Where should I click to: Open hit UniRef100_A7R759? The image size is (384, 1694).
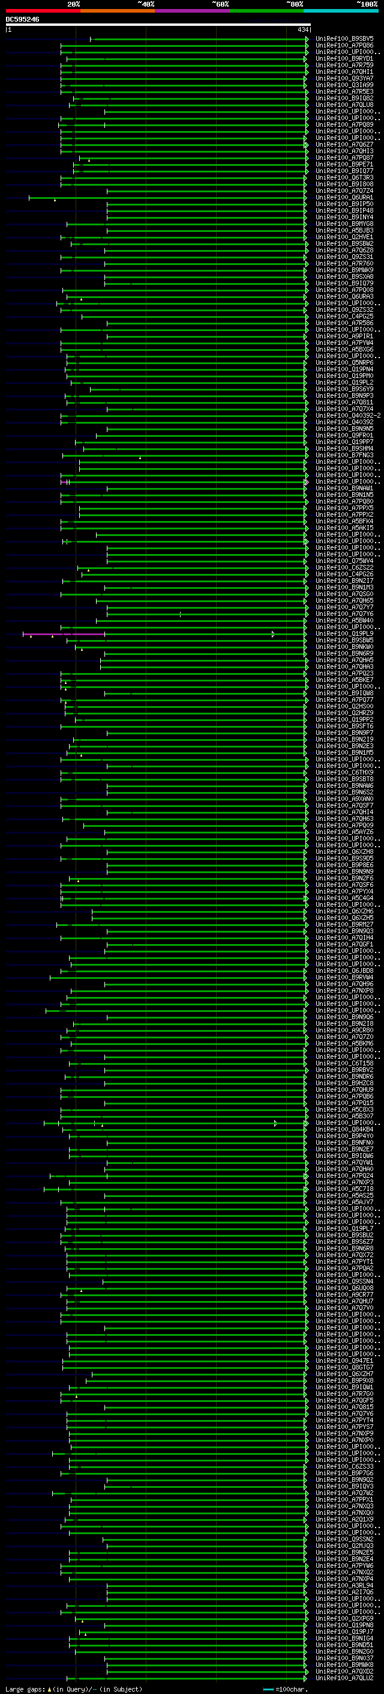pos(344,65)
